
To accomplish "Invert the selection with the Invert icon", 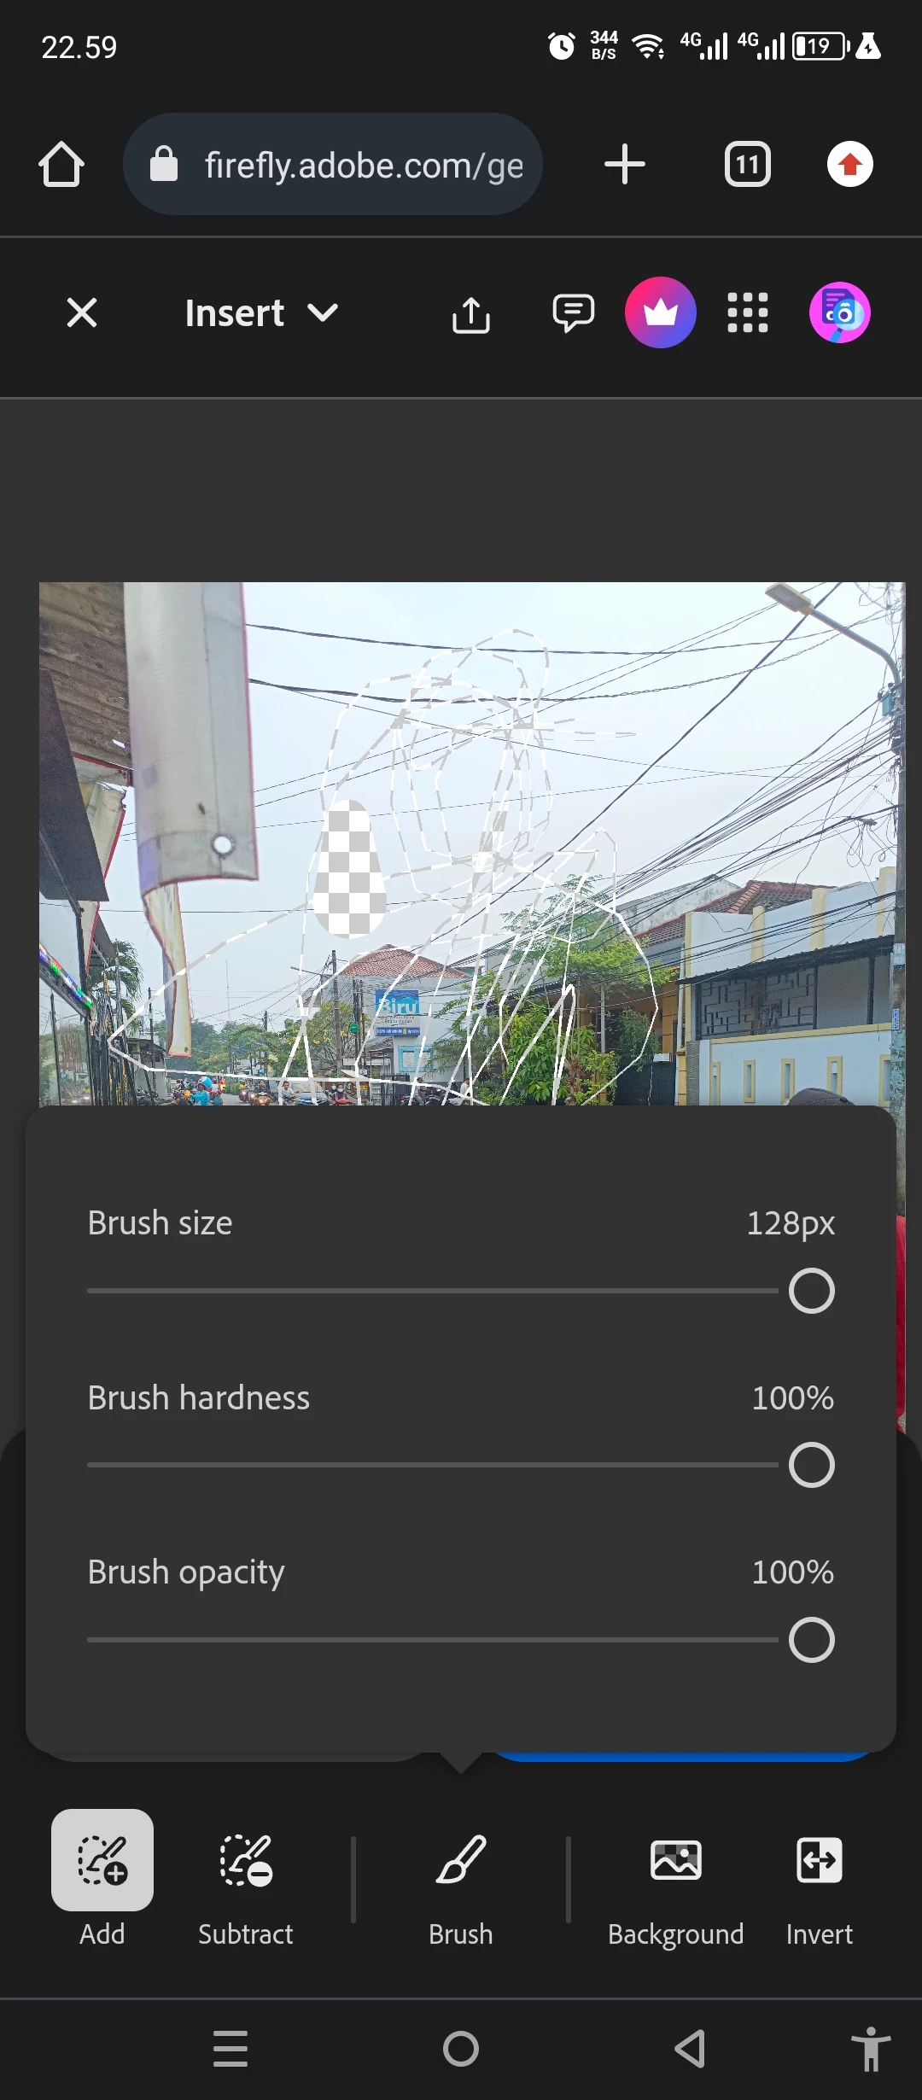I will click(x=820, y=1859).
